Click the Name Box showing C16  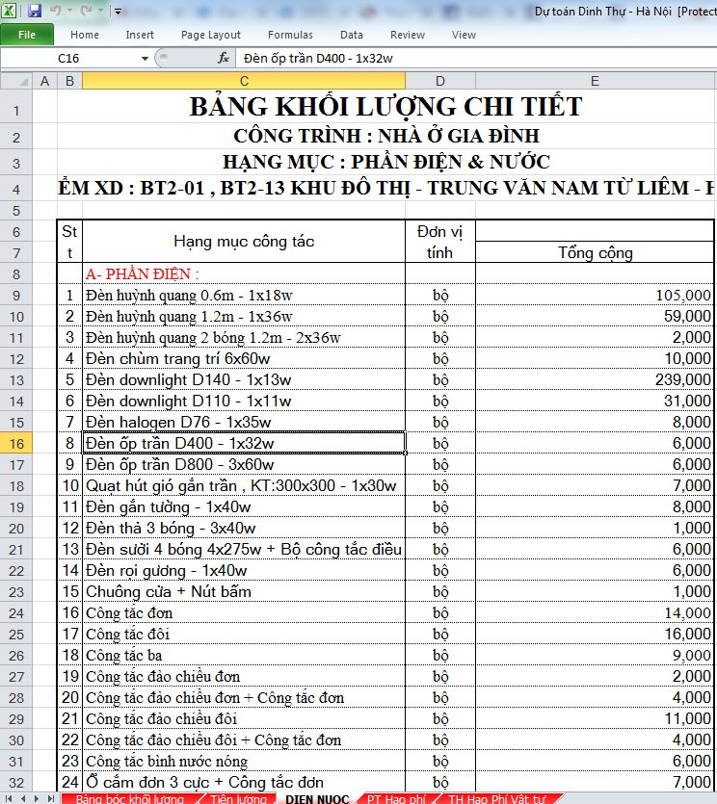click(69, 59)
